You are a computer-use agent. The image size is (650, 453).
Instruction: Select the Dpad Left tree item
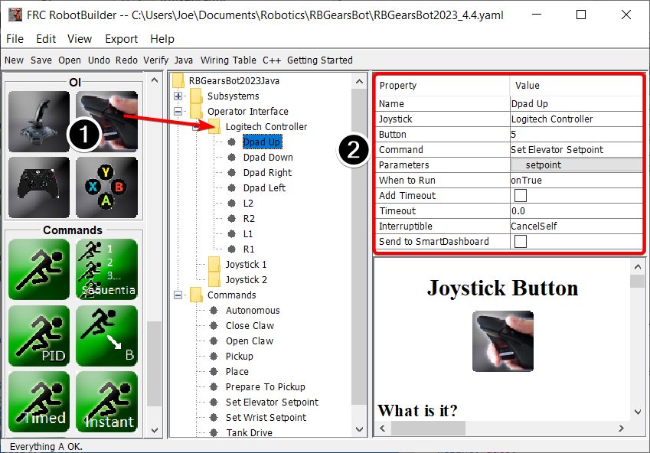pos(264,188)
